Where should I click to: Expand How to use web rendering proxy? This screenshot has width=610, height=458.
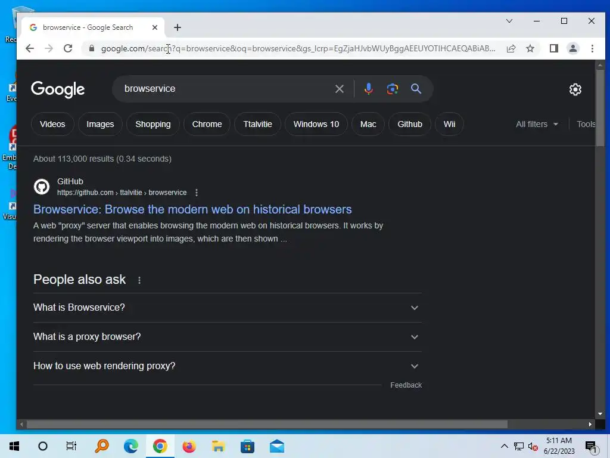tap(228, 366)
